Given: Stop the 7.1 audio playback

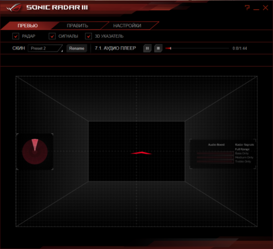Looking at the screenshot, I should tap(158, 48).
